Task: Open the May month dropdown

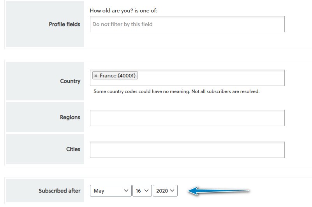Action: [111, 191]
